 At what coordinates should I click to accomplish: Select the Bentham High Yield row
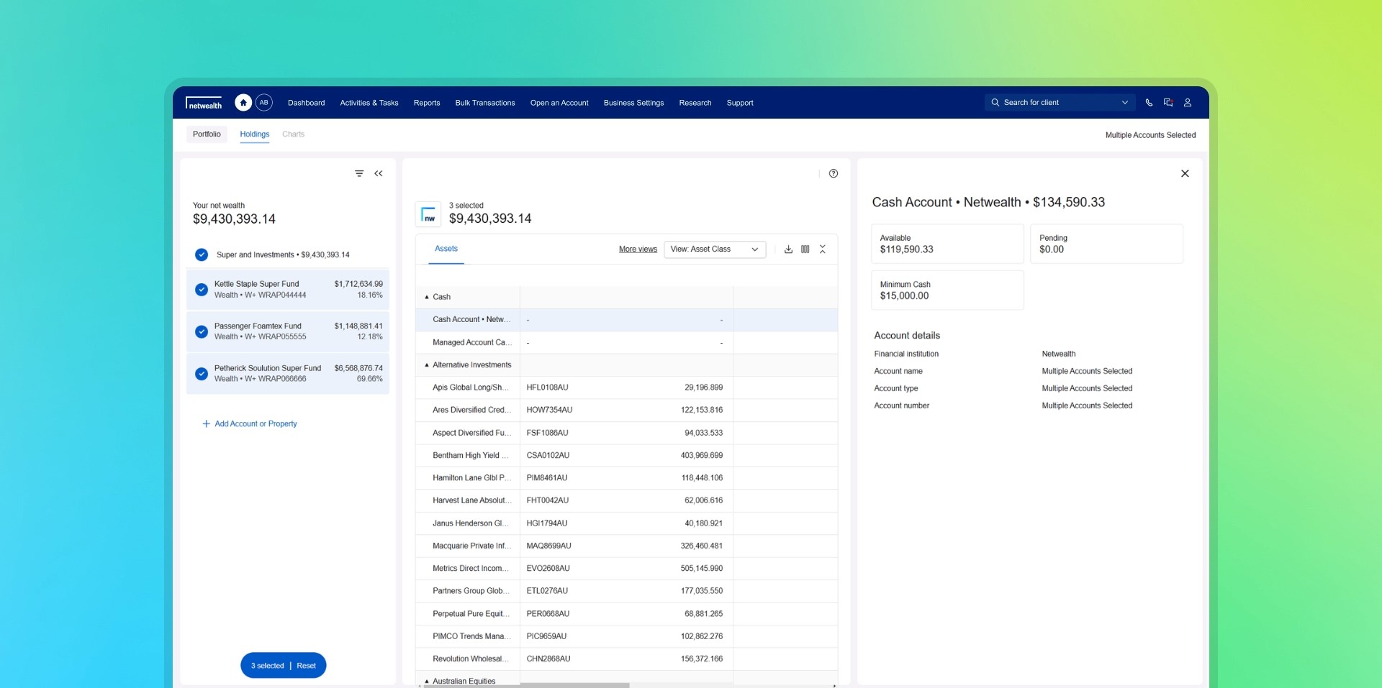[626, 456]
